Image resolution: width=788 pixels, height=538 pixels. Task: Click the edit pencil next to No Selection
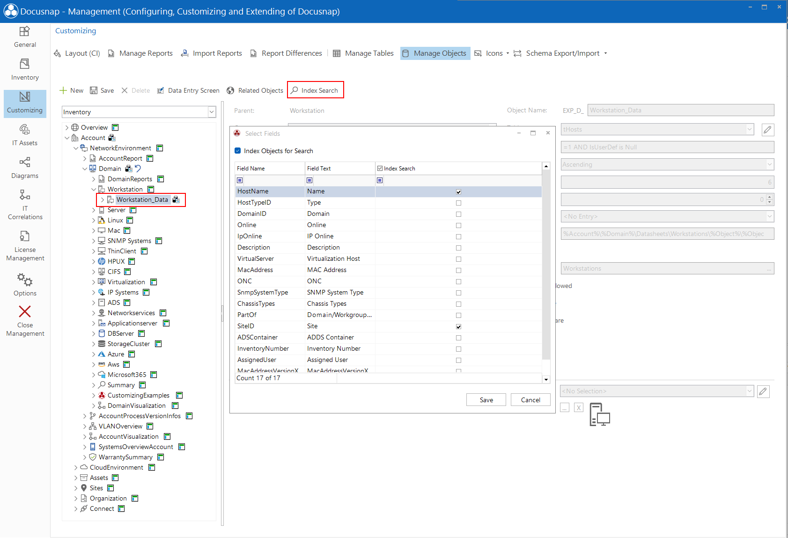point(763,391)
